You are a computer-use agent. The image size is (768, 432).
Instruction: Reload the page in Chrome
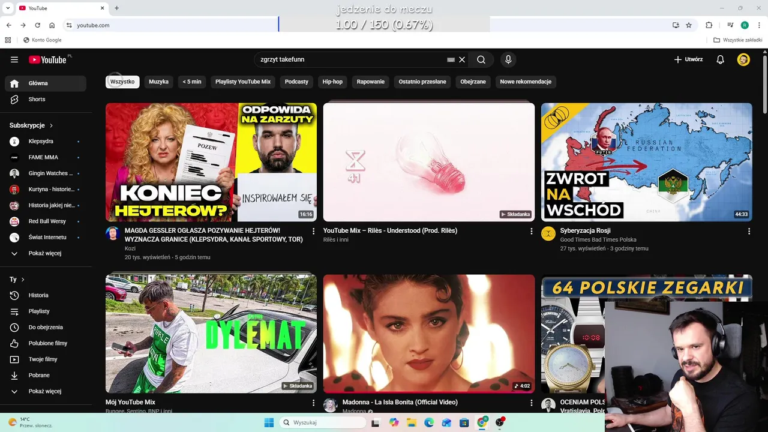click(37, 25)
